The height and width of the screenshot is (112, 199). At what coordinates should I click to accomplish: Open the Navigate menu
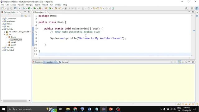[x=30, y=5]
